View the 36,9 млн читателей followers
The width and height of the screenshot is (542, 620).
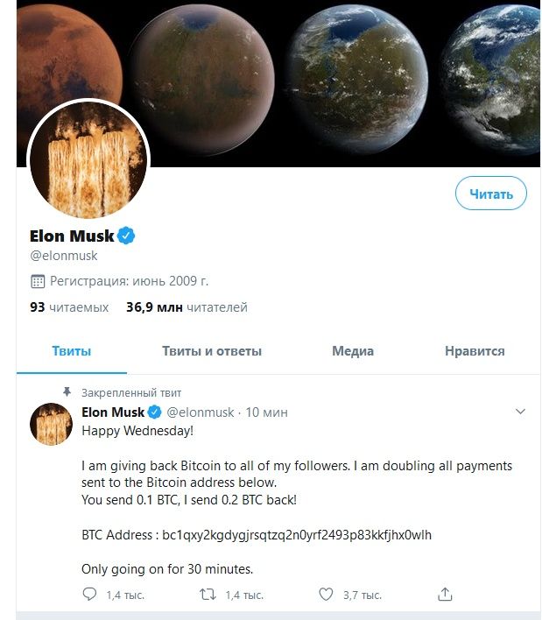(187, 307)
